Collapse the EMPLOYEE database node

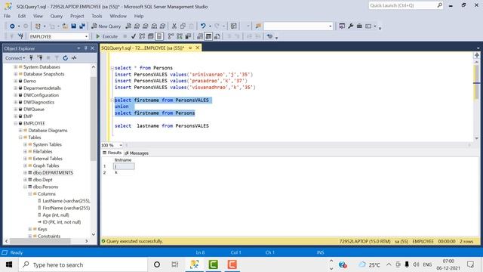(x=15, y=123)
